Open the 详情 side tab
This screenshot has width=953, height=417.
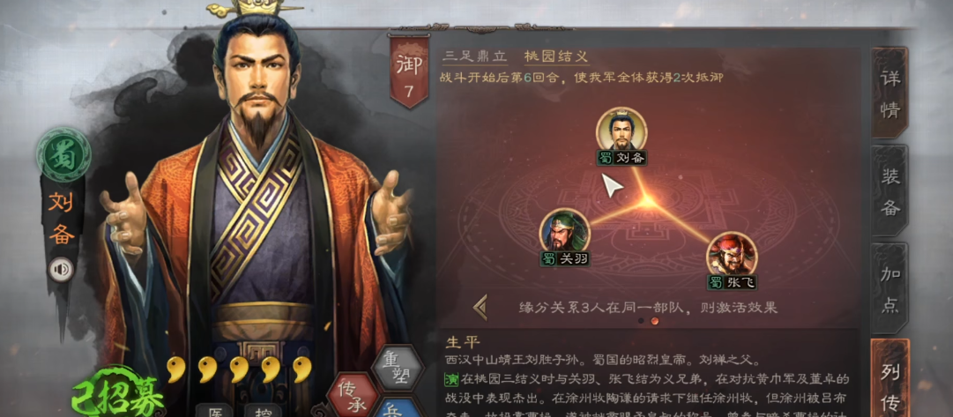[890, 93]
